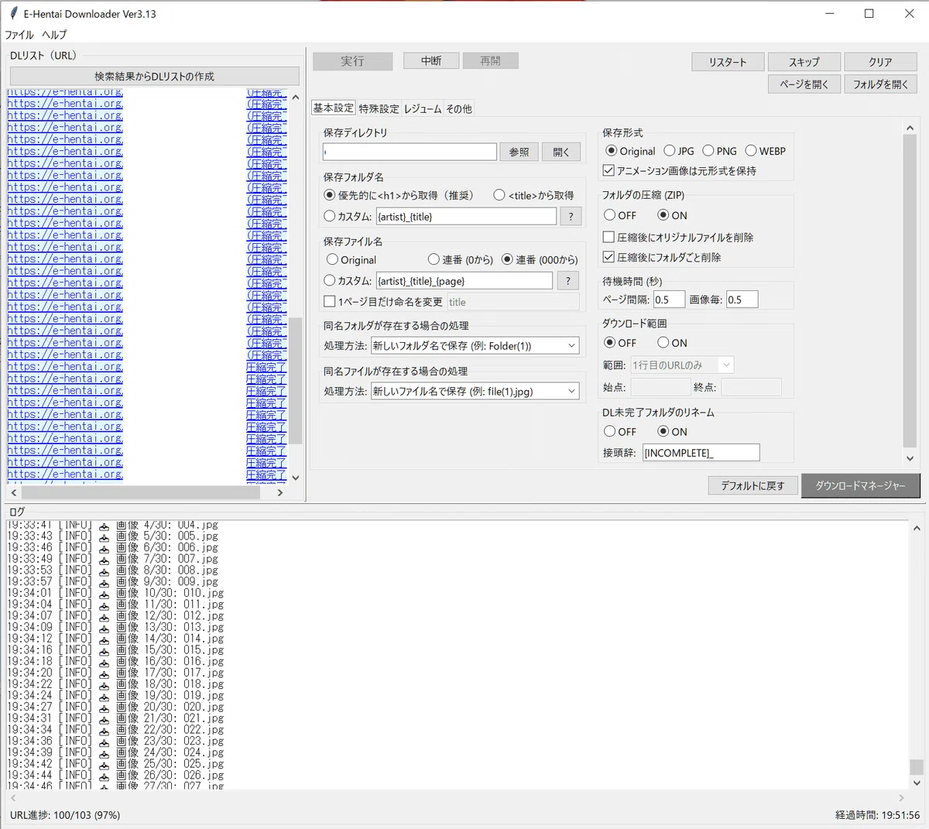The image size is (929, 829).
Task: Switch to the その他 tab
Action: tap(459, 109)
